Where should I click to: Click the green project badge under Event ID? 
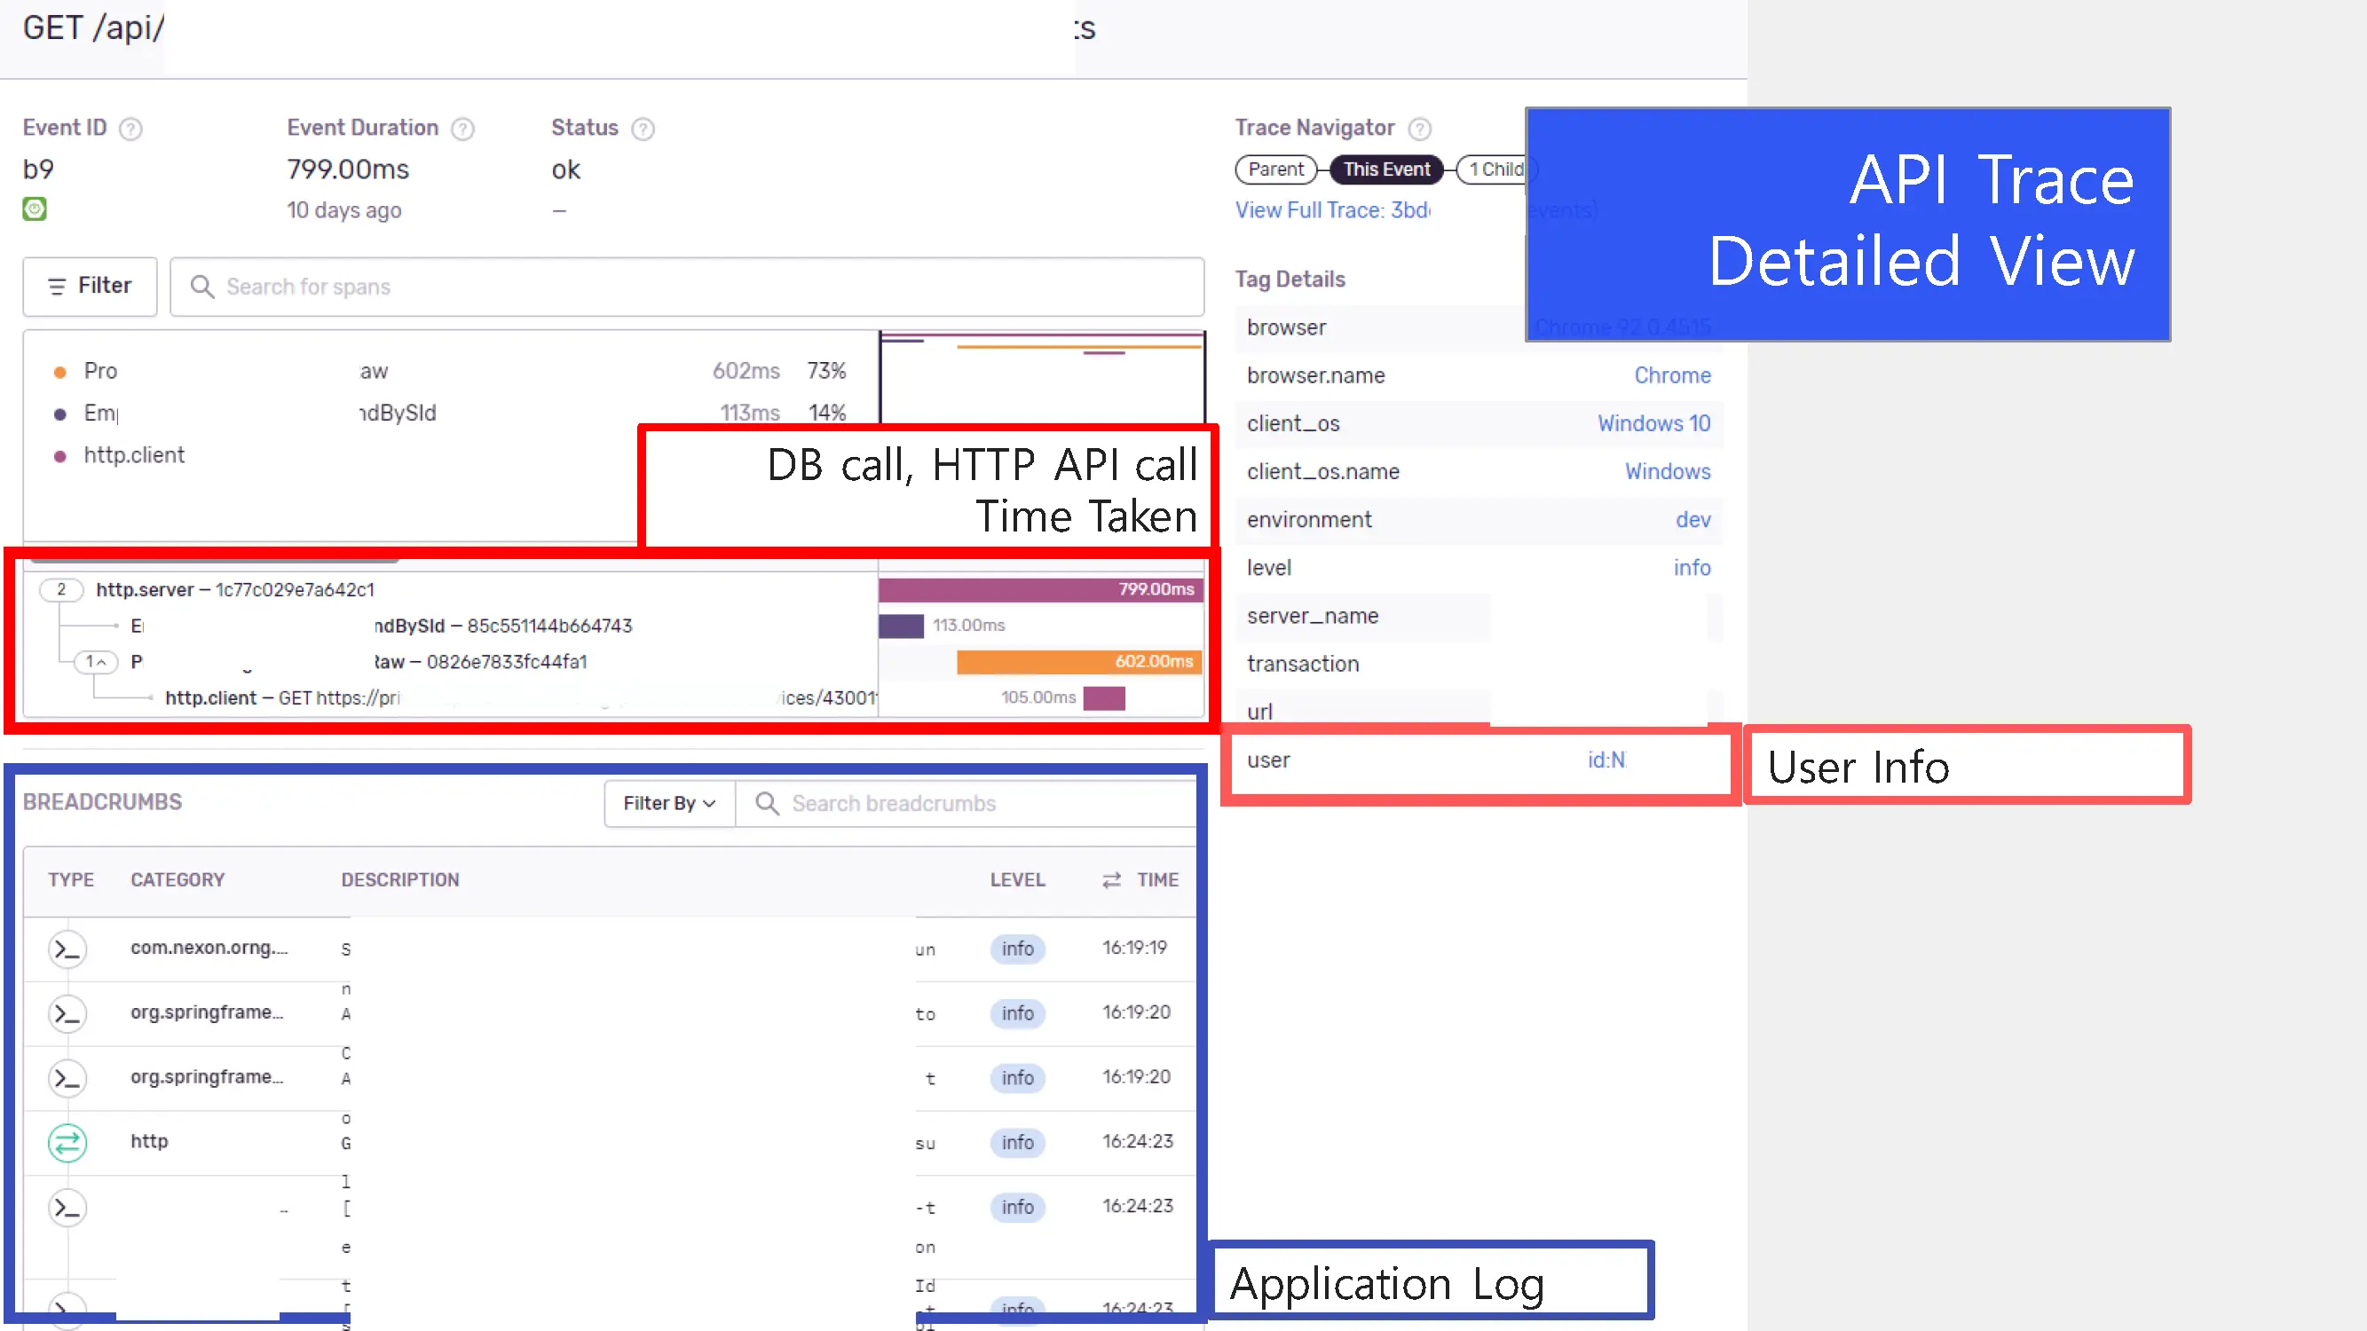tap(35, 209)
